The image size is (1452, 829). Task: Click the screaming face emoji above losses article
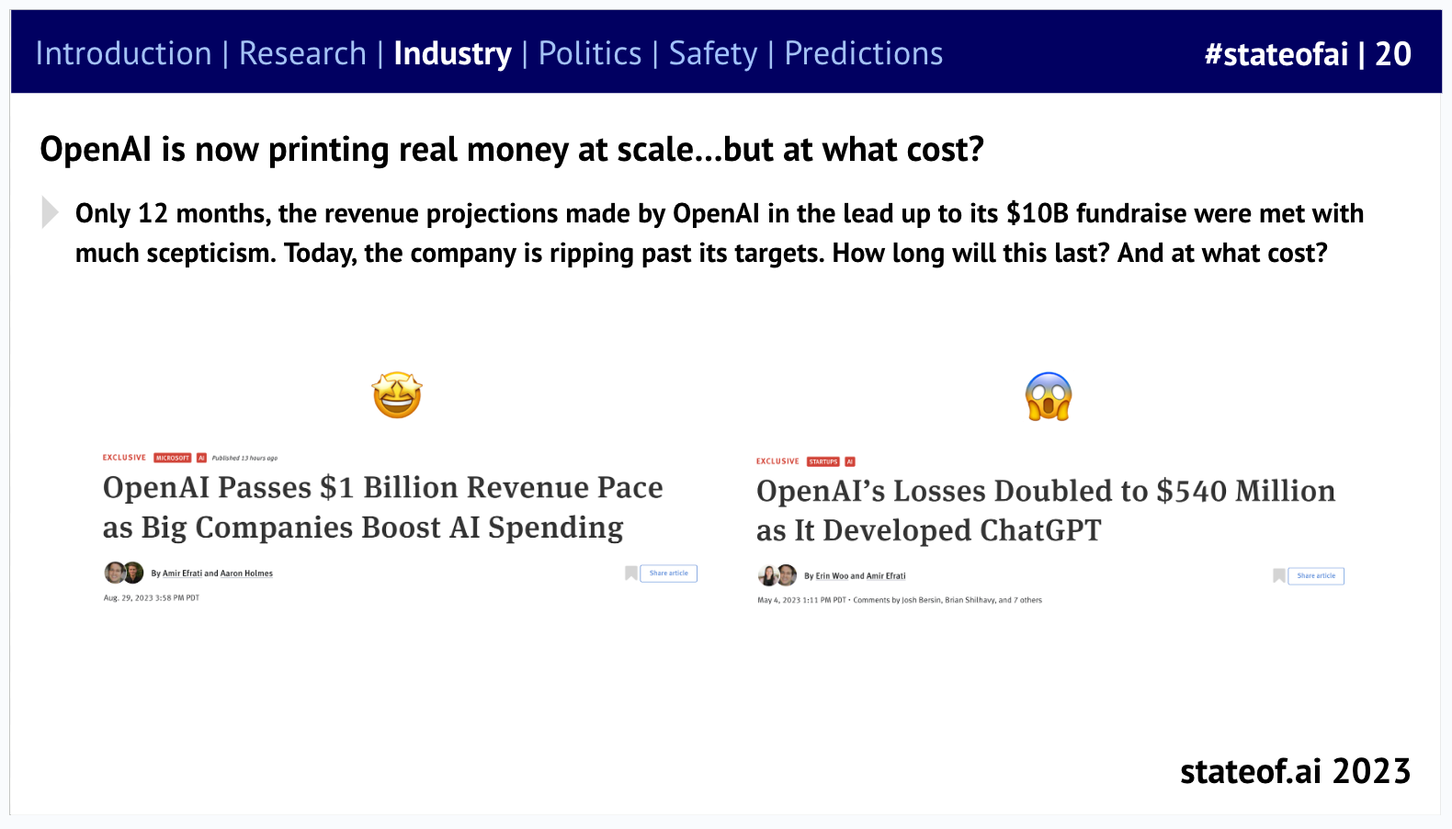tap(1049, 396)
